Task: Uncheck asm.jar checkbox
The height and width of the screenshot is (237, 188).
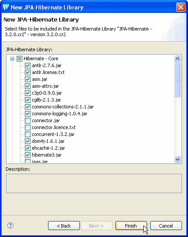Action: coord(27,79)
